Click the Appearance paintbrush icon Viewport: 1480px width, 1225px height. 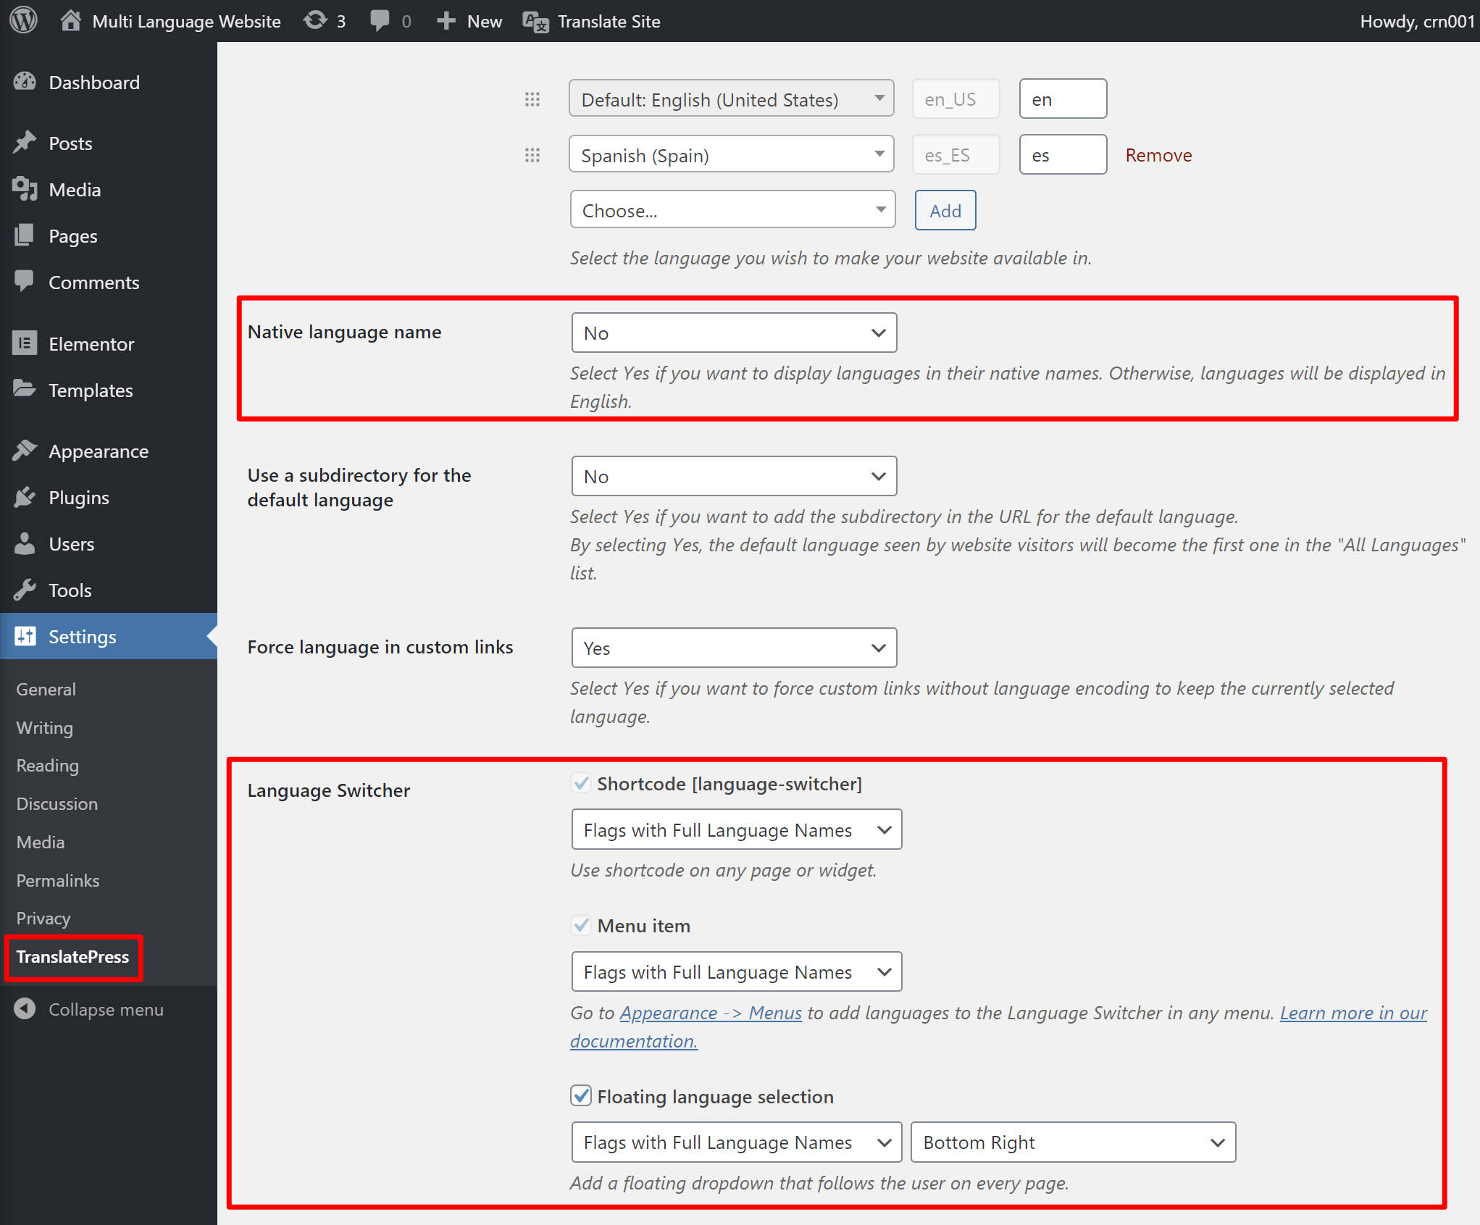(x=25, y=450)
